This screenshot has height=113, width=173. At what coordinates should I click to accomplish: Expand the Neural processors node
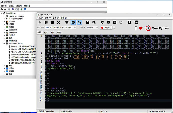[x=4, y=16]
